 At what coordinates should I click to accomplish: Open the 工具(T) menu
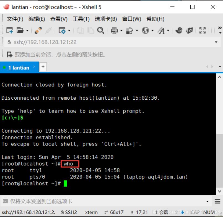(x=81, y=19)
